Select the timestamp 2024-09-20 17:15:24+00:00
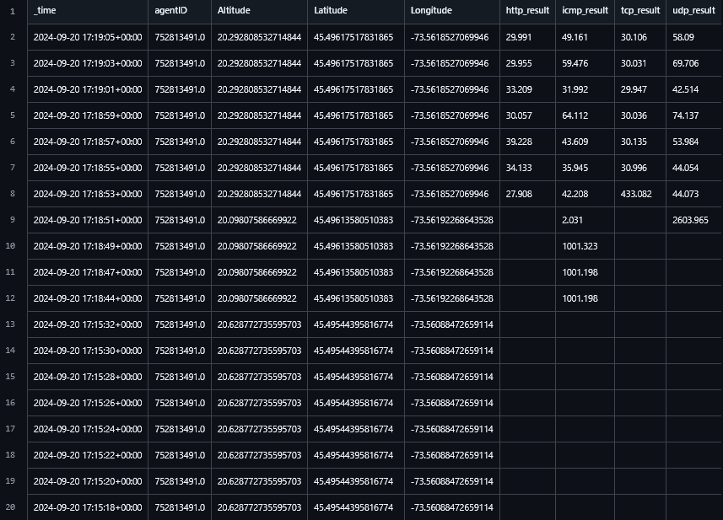Viewport: 723px width, 520px height. pyautogui.click(x=88, y=429)
